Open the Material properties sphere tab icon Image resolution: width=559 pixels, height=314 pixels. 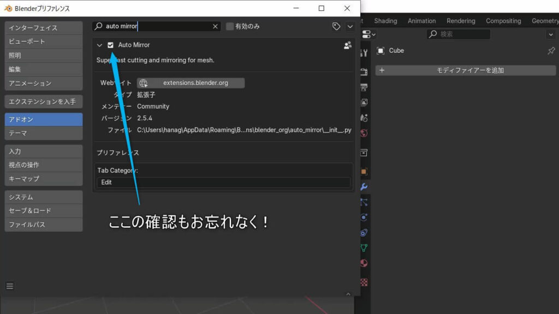(x=364, y=263)
